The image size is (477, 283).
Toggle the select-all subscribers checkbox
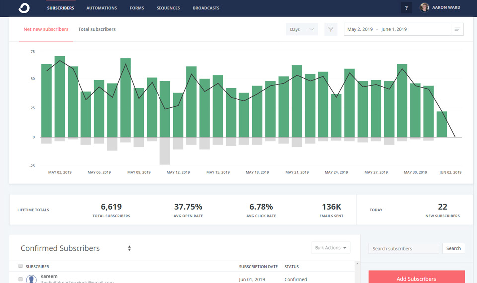coord(20,267)
